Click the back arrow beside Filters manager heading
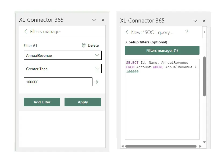The image size is (221, 158). pos(26,32)
